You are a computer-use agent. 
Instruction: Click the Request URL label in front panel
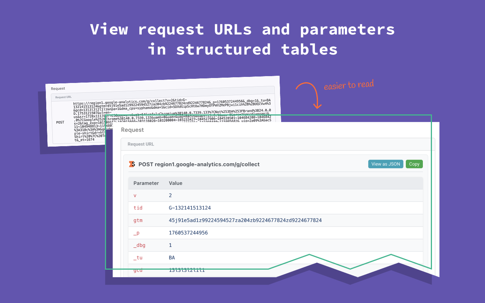(141, 144)
